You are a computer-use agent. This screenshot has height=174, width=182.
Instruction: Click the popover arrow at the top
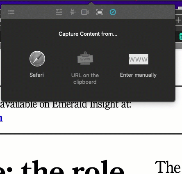pos(91,3)
